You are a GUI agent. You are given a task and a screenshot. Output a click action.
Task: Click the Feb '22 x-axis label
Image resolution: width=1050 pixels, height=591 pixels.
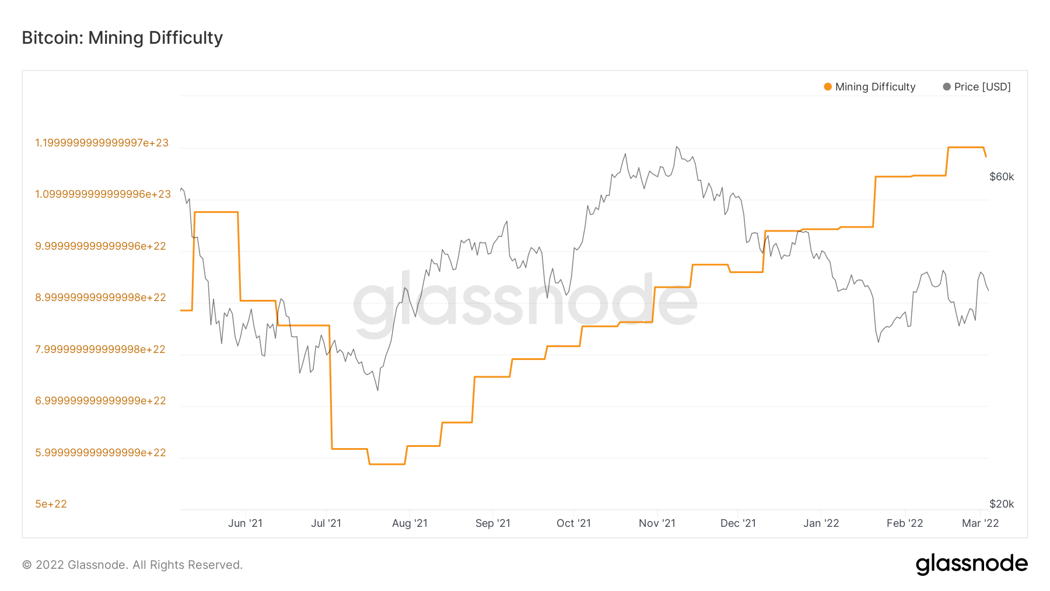(x=905, y=523)
